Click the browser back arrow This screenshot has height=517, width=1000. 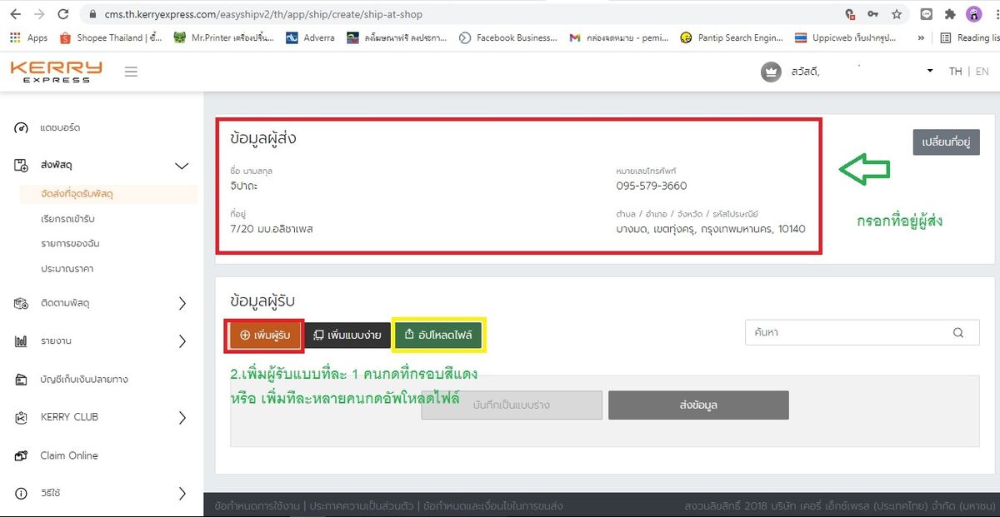pos(17,14)
